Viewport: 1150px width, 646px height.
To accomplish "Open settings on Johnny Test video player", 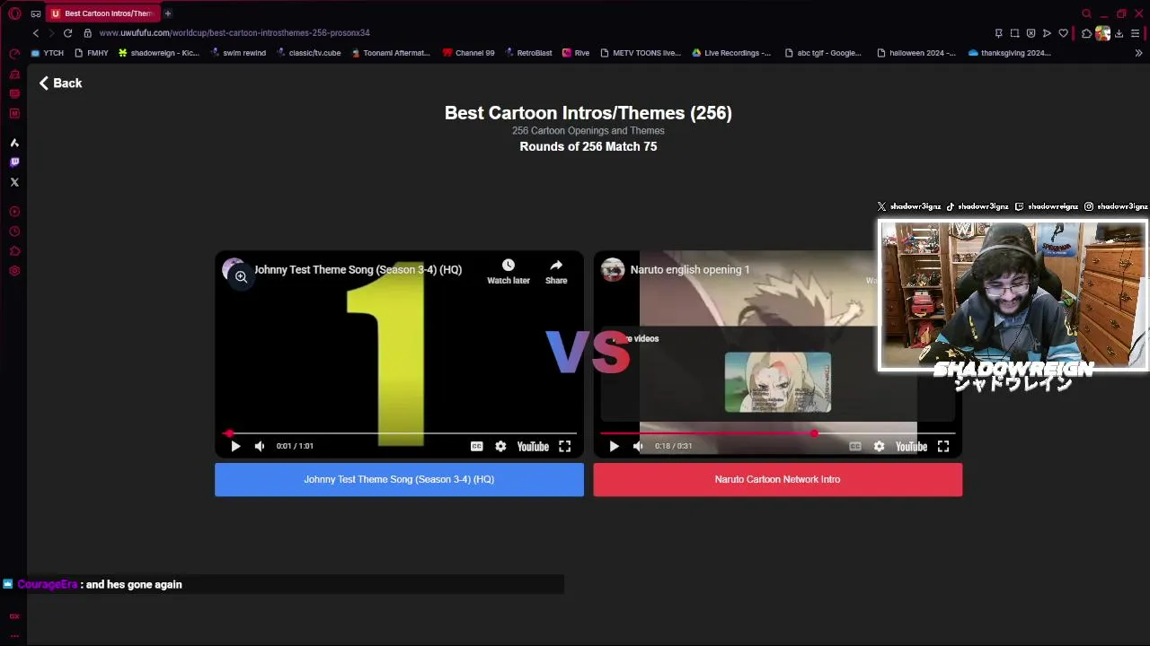I will click(500, 446).
